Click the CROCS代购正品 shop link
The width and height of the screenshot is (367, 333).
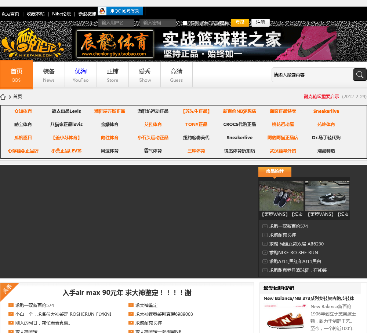(239, 124)
